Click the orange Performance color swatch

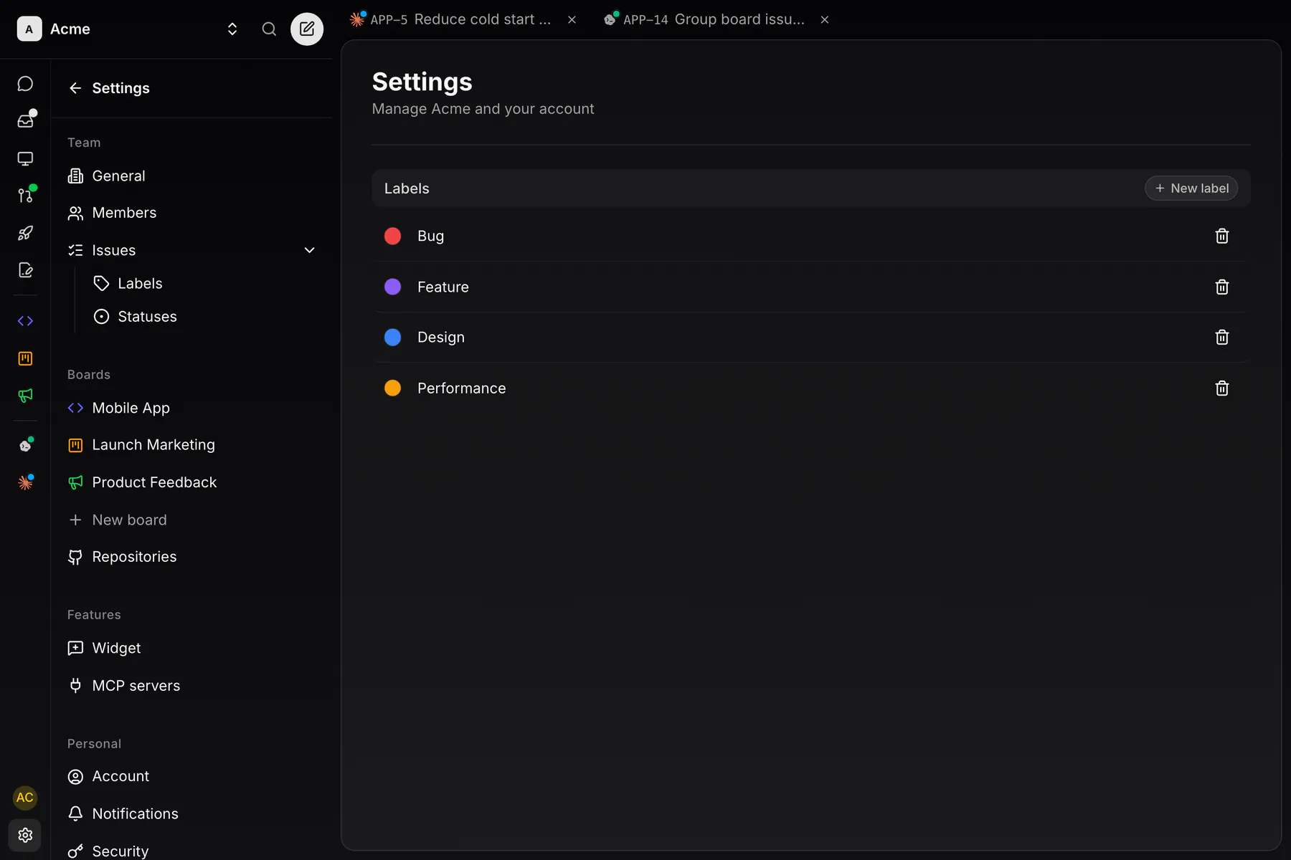(x=393, y=388)
